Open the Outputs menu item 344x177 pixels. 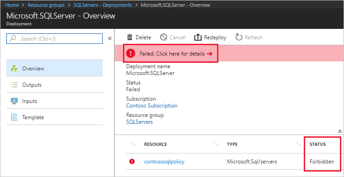54,84
